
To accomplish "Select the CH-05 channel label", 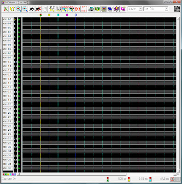I will click(7, 40).
